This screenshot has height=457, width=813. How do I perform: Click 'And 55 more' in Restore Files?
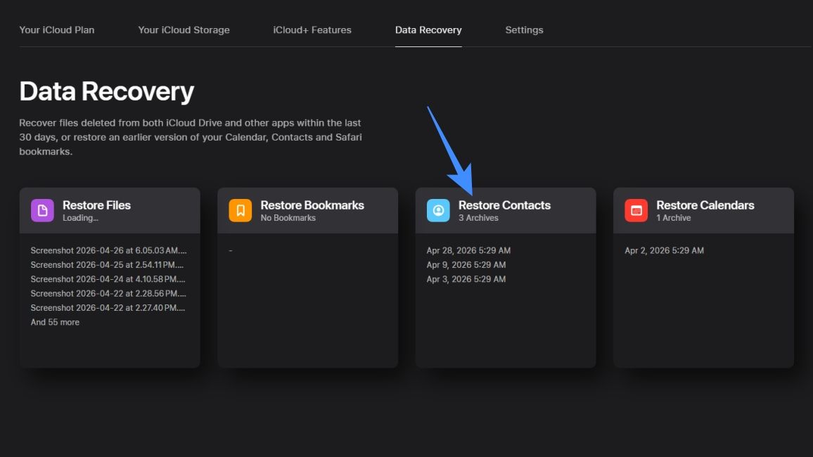[55, 322]
